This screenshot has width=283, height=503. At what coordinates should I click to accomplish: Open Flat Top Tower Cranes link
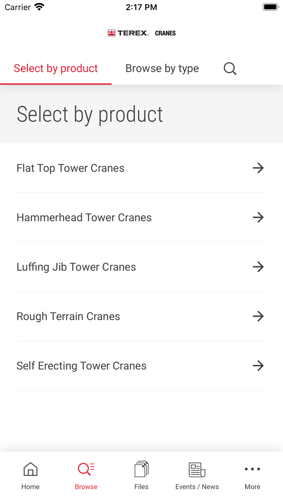click(x=70, y=168)
